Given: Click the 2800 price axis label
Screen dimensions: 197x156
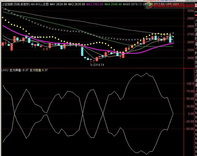Looking at the screenshot, I should (x=190, y=26).
